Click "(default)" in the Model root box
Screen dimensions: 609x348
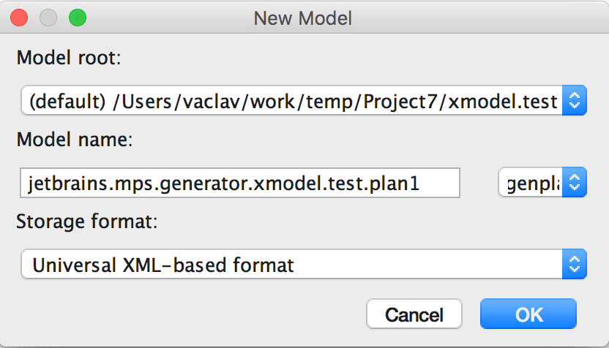[64, 101]
